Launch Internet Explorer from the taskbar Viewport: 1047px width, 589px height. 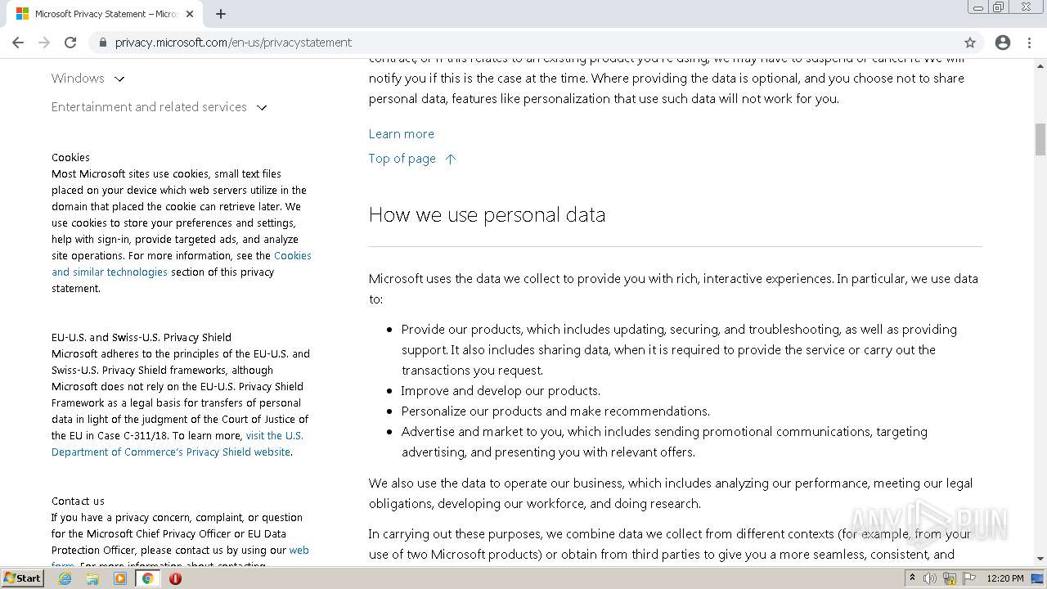pos(65,578)
